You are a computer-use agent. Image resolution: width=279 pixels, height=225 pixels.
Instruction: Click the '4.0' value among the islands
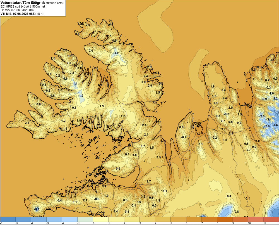pyautogui.click(x=97, y=158)
